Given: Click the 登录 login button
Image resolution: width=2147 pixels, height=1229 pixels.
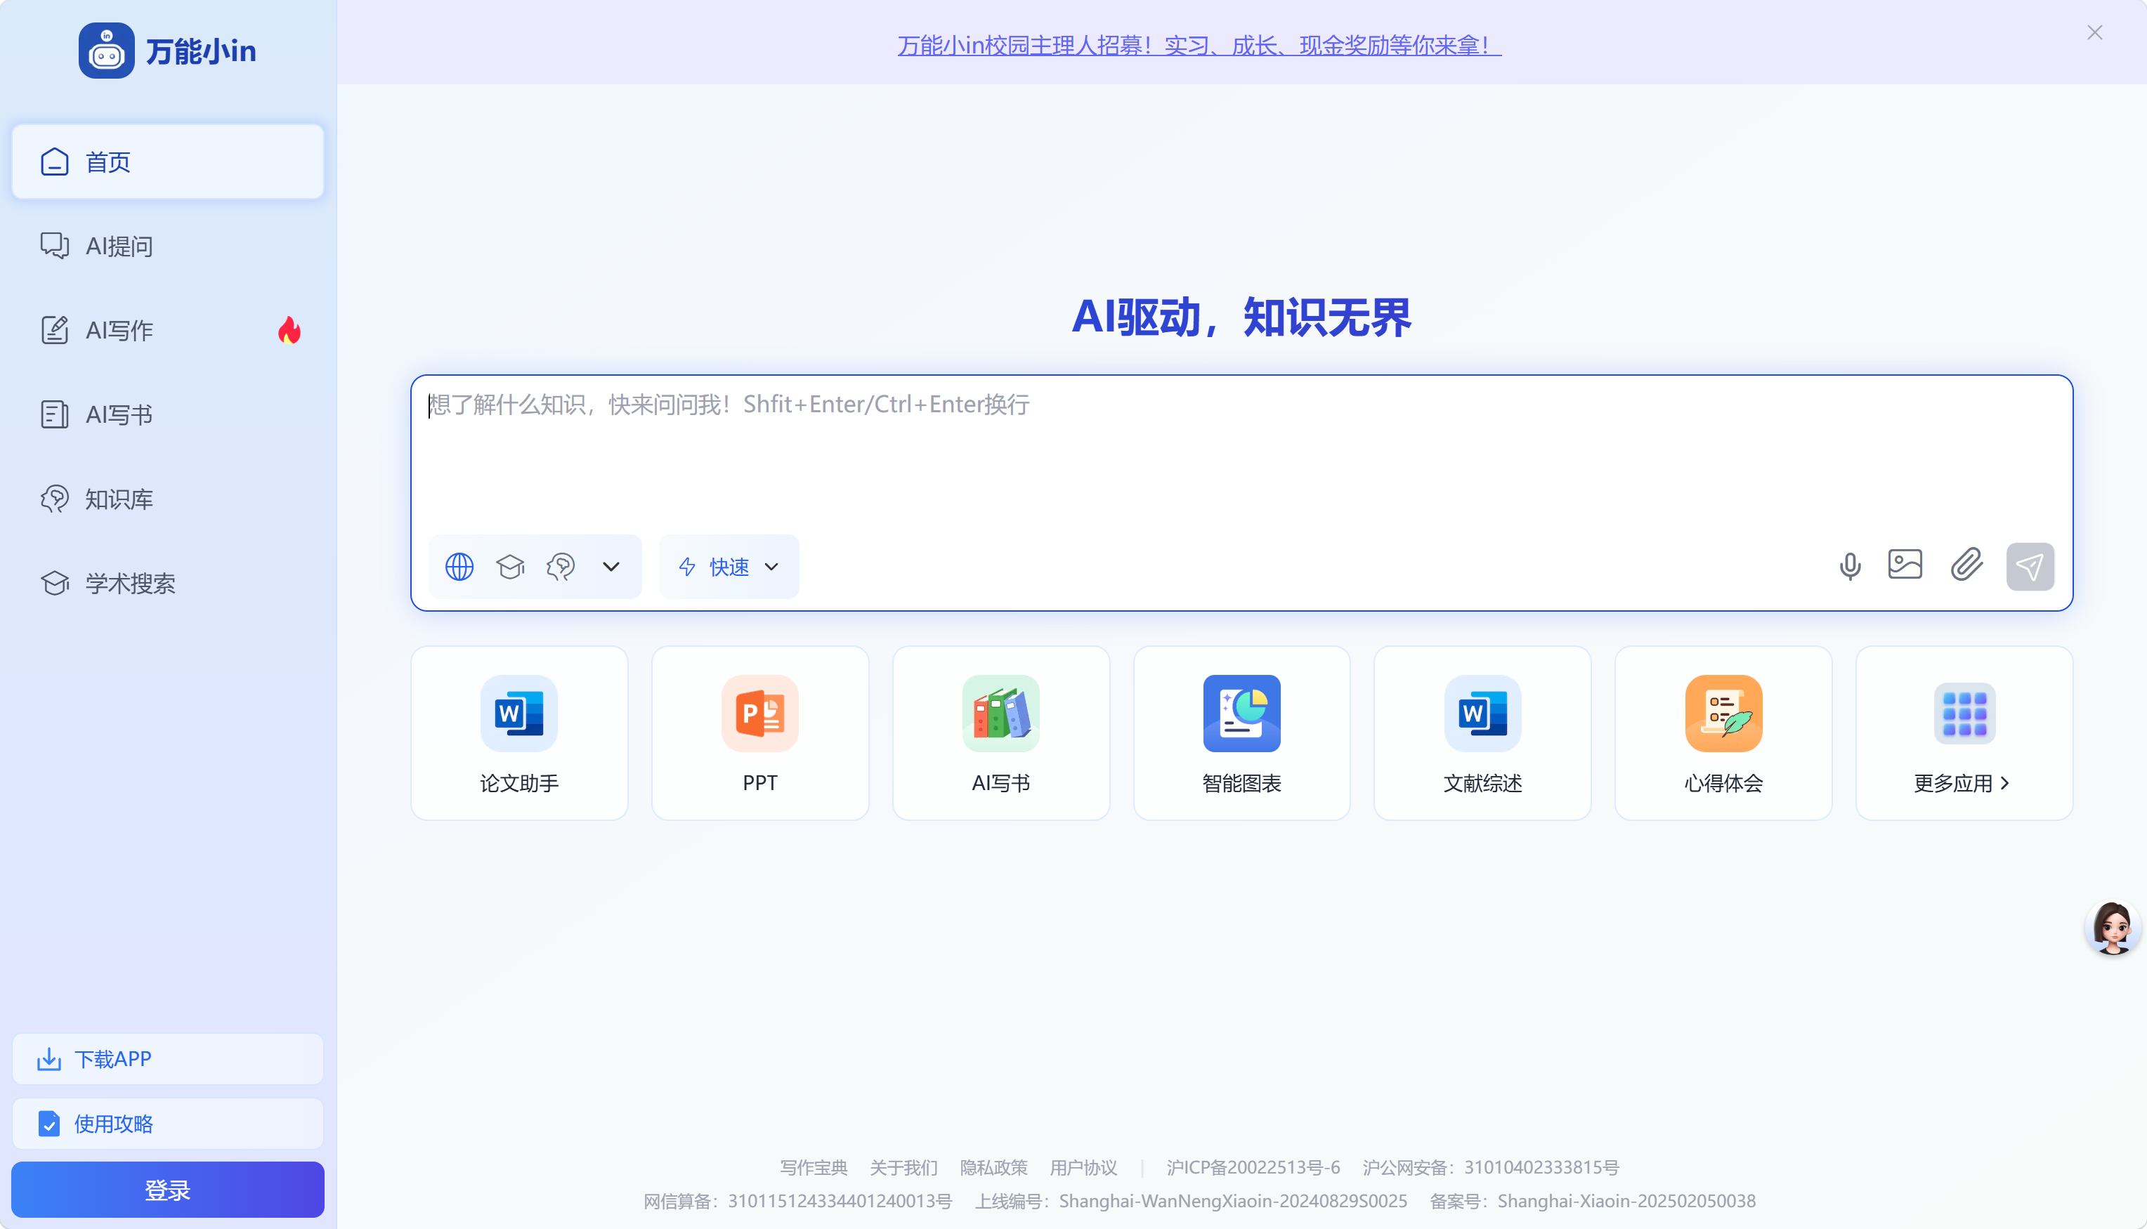Looking at the screenshot, I should tap(167, 1190).
